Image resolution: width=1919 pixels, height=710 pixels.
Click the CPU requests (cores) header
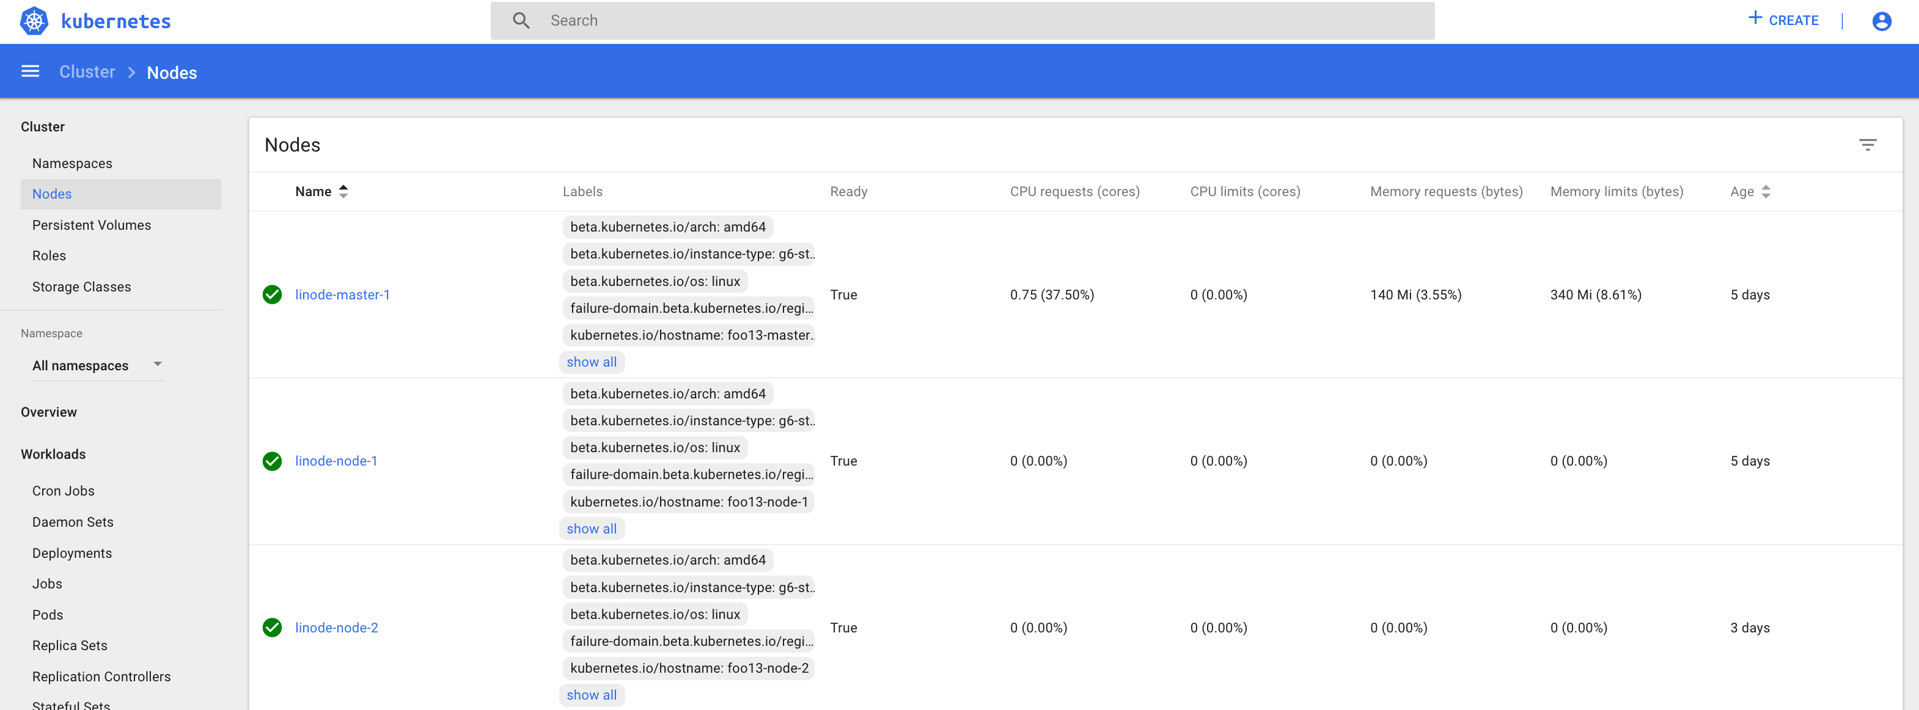pos(1075,191)
